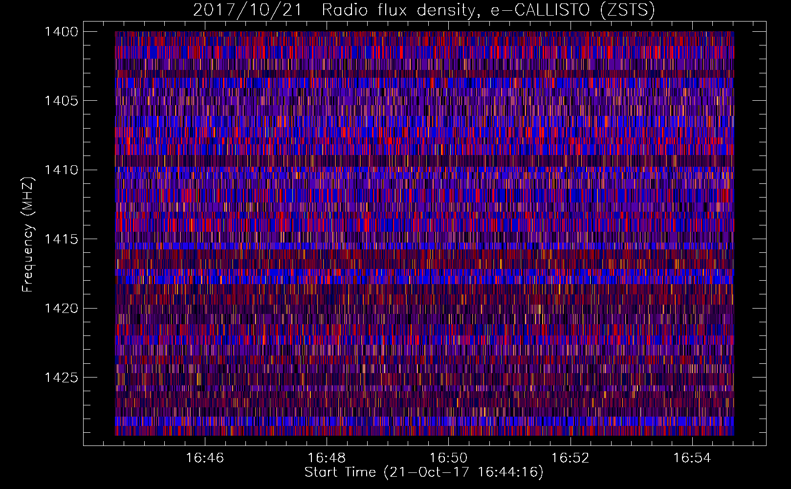Click the 1415 frequency tick label
Image resolution: width=791 pixels, height=489 pixels.
pos(61,239)
